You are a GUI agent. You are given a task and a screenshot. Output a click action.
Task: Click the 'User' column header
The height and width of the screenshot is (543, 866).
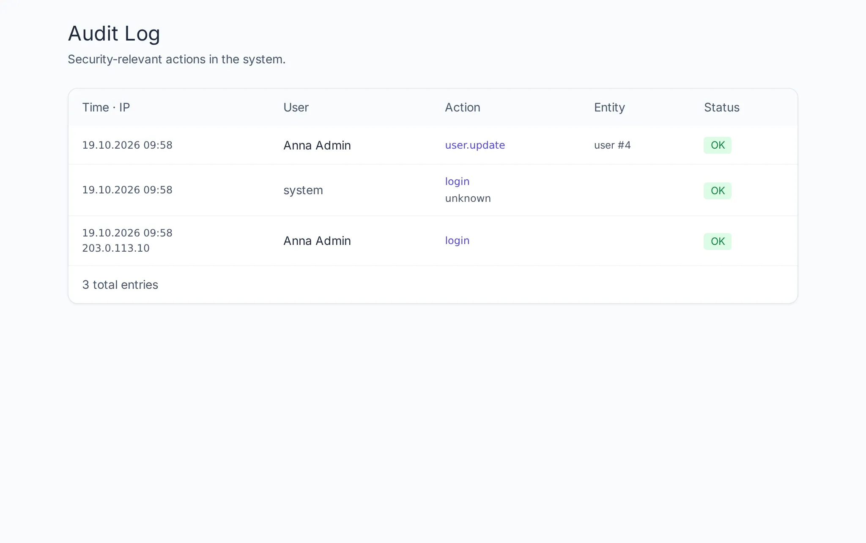(296, 107)
